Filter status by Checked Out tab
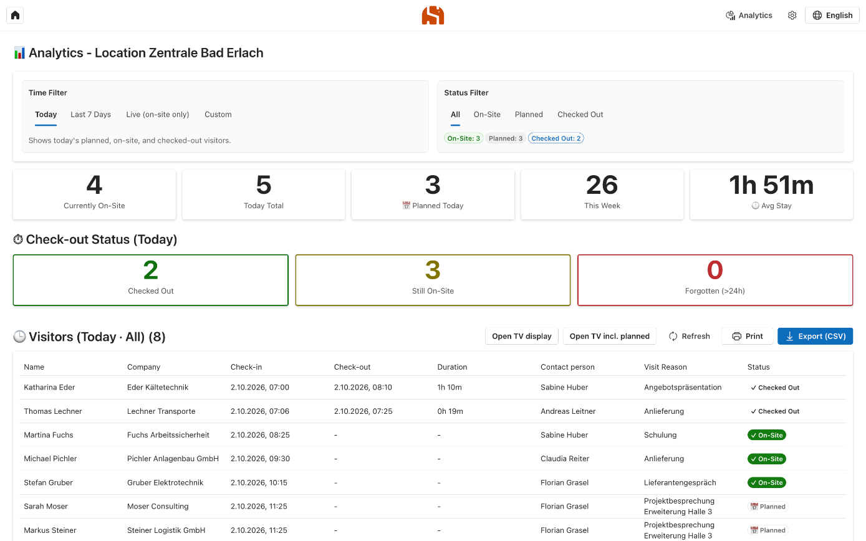 point(580,115)
